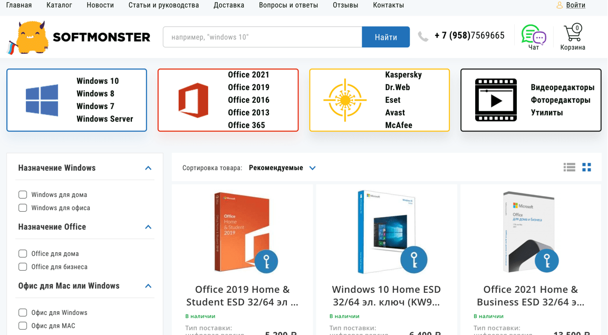Open the Office 2019 category link
Screen dimensions: 608x335
(x=248, y=87)
